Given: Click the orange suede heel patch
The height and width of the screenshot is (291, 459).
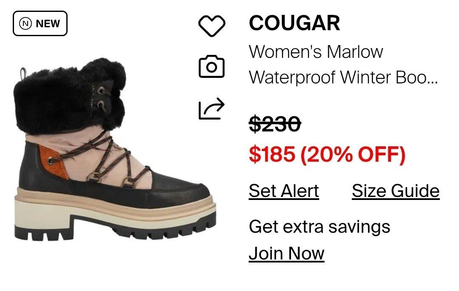Looking at the screenshot, I should pyautogui.click(x=54, y=163).
